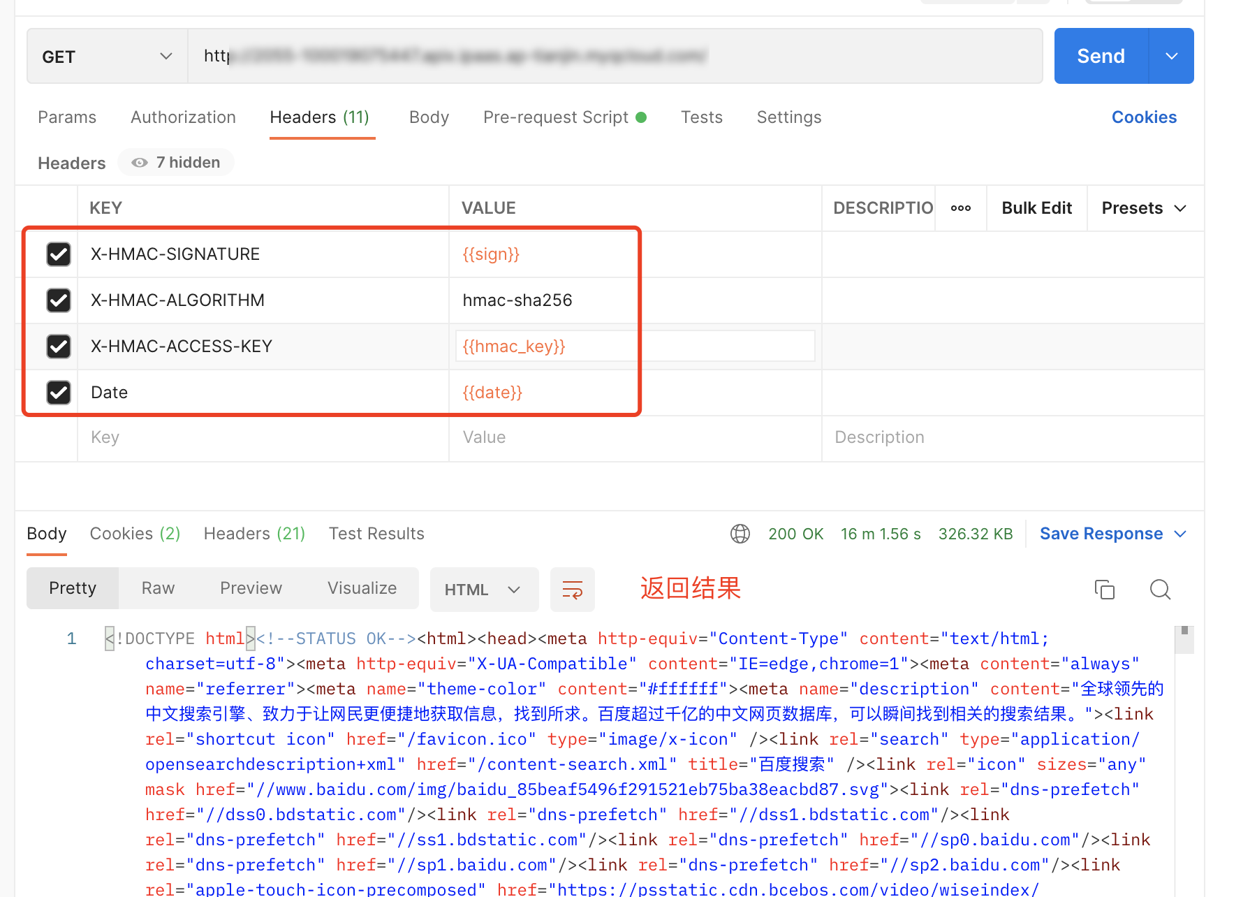This screenshot has width=1257, height=897.
Task: Open the Pre-request Script tab
Action: (x=564, y=117)
